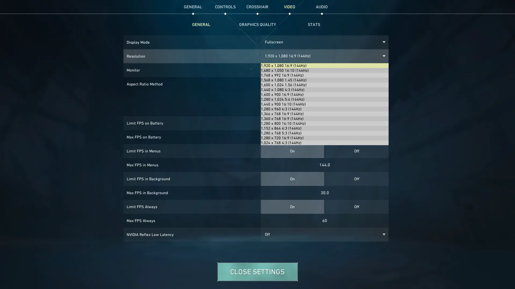Viewport: 515px width, 289px height.
Task: Select the General video sub-tab
Action: pyautogui.click(x=201, y=25)
